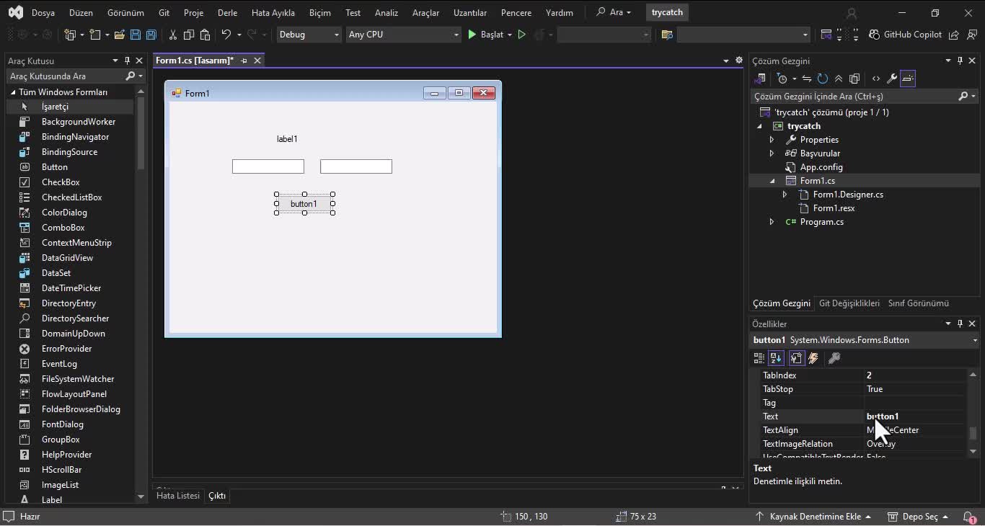Viewport: 985px width, 526px height.
Task: Select App.config in Solution Explorer
Action: pos(821,167)
